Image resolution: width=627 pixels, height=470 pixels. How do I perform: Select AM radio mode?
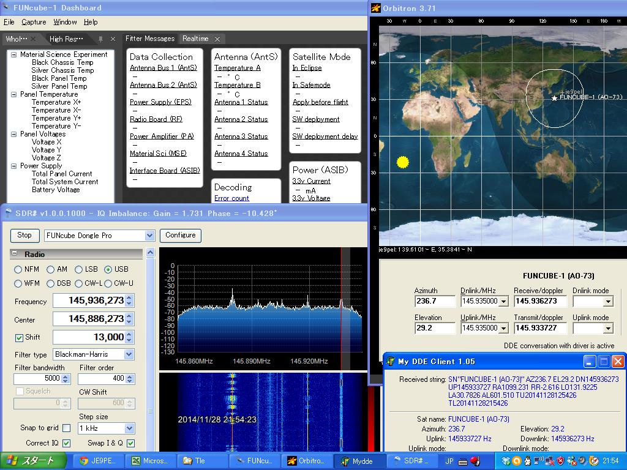(x=50, y=270)
